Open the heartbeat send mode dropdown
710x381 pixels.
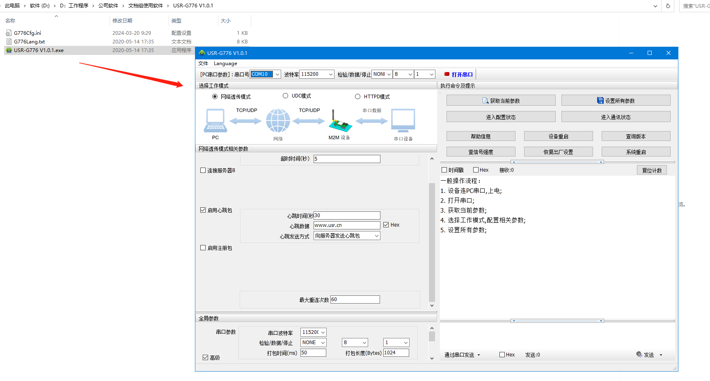coord(376,236)
